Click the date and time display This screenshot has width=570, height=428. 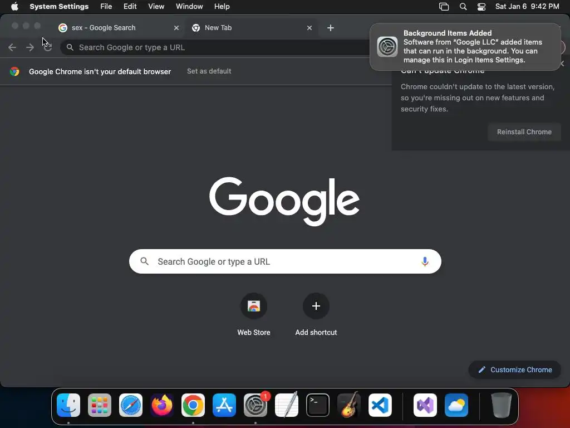coord(527,7)
